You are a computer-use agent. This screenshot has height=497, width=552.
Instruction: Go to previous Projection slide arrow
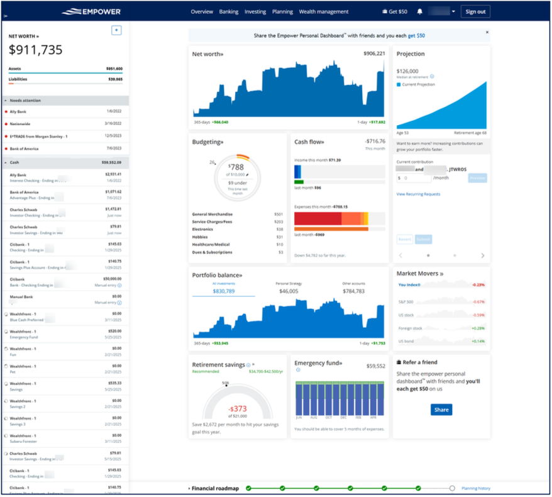tap(400, 255)
